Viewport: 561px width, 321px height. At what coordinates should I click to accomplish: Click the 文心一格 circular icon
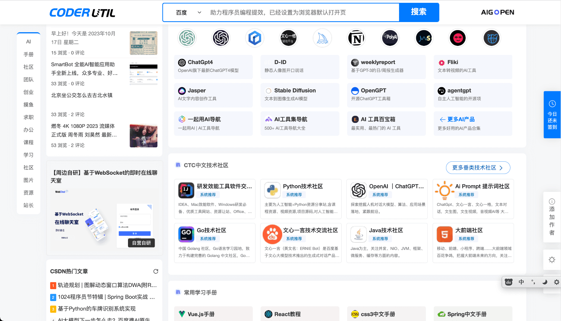tap(288, 38)
